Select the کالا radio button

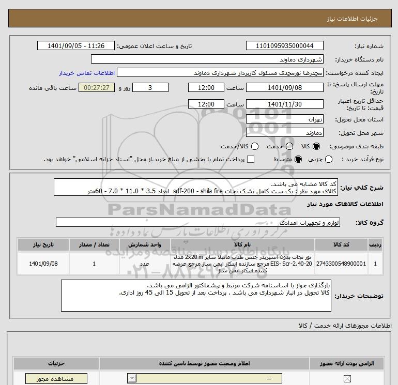pyautogui.click(x=316, y=146)
